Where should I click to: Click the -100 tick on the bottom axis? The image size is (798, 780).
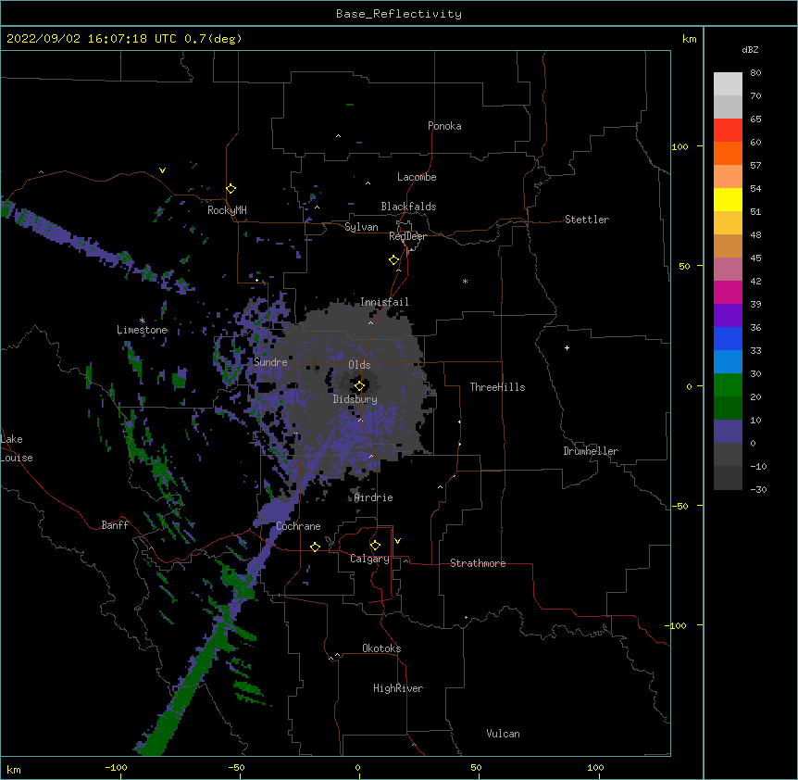(x=116, y=767)
